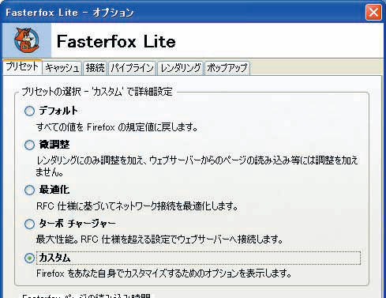This screenshot has height=298, width=386.
Task: Click the Fasterfox fox logo icon
Action: (x=27, y=40)
